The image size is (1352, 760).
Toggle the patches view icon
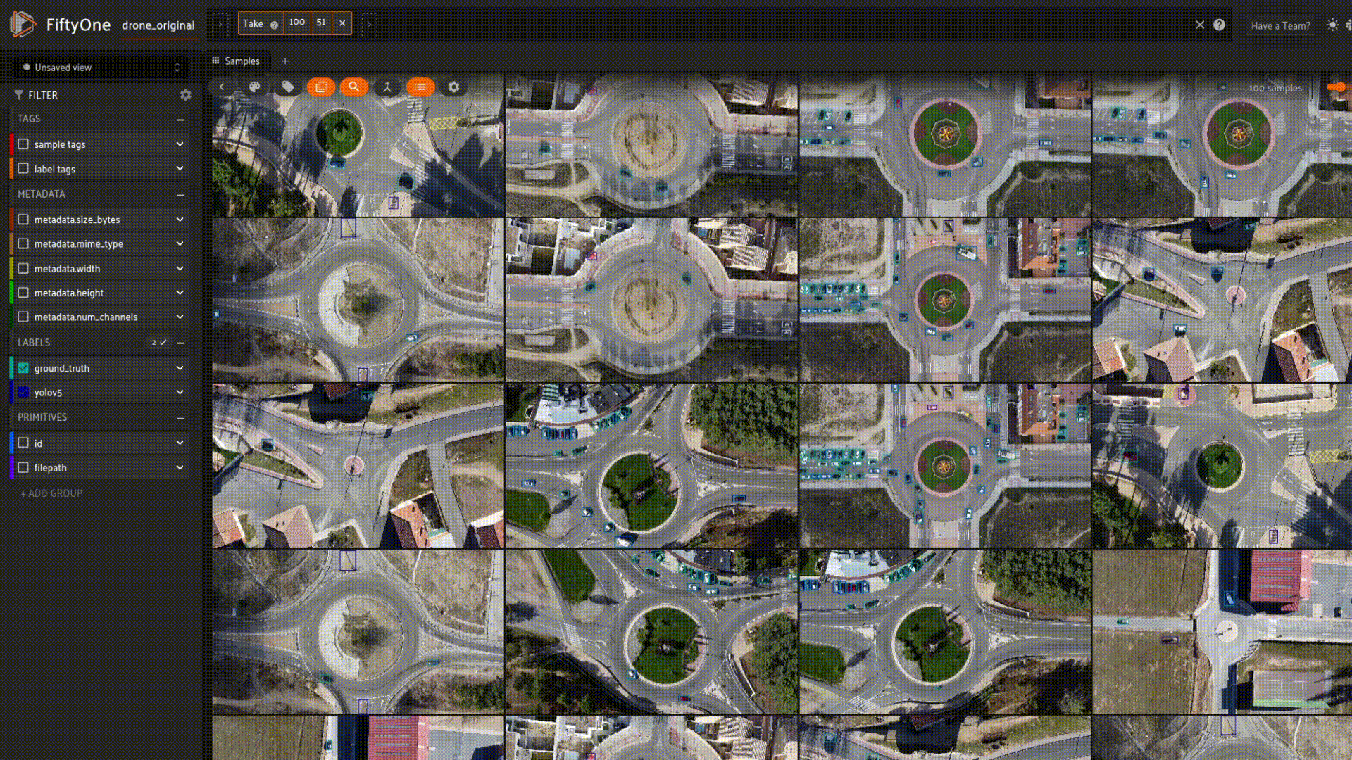(x=320, y=87)
